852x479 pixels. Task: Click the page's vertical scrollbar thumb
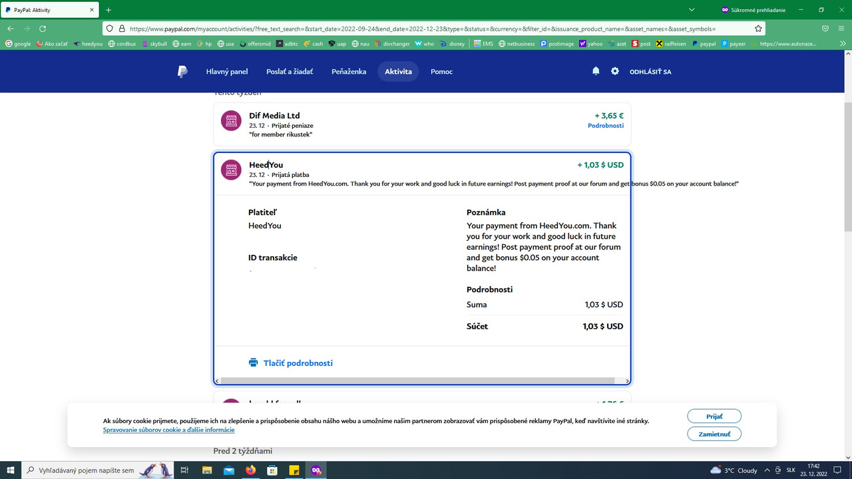848,167
